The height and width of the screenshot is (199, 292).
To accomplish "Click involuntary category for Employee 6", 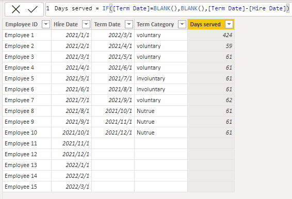I will pyautogui.click(x=161, y=89).
